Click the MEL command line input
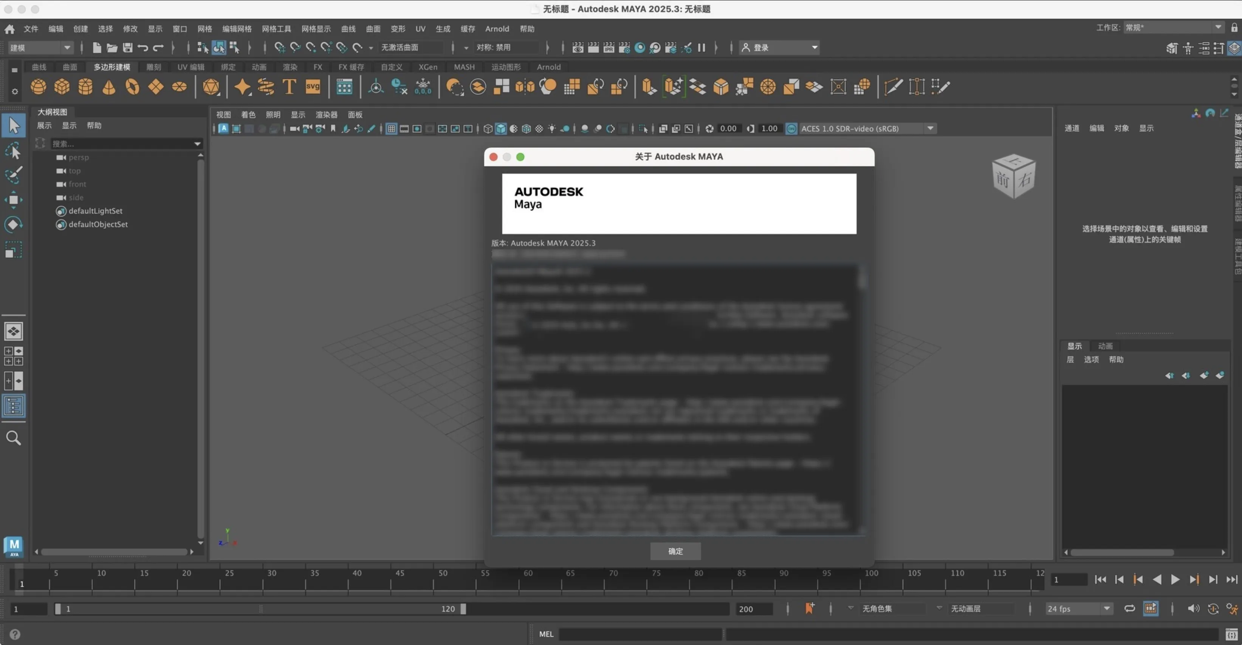 [x=640, y=634]
